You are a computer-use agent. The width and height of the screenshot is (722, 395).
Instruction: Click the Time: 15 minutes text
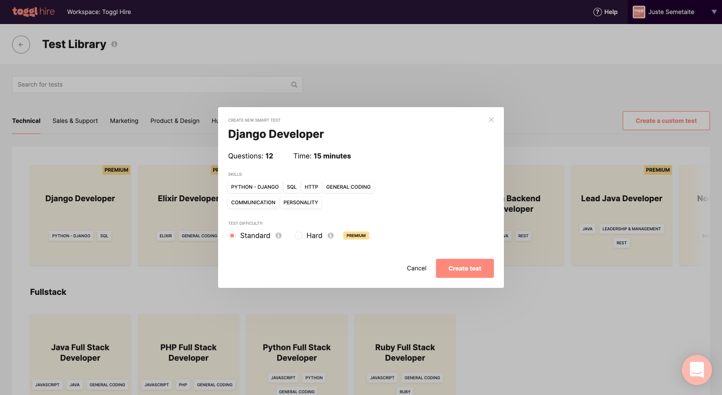click(x=322, y=156)
